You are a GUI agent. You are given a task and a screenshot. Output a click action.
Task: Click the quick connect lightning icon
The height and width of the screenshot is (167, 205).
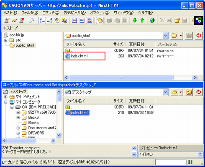click(14, 20)
